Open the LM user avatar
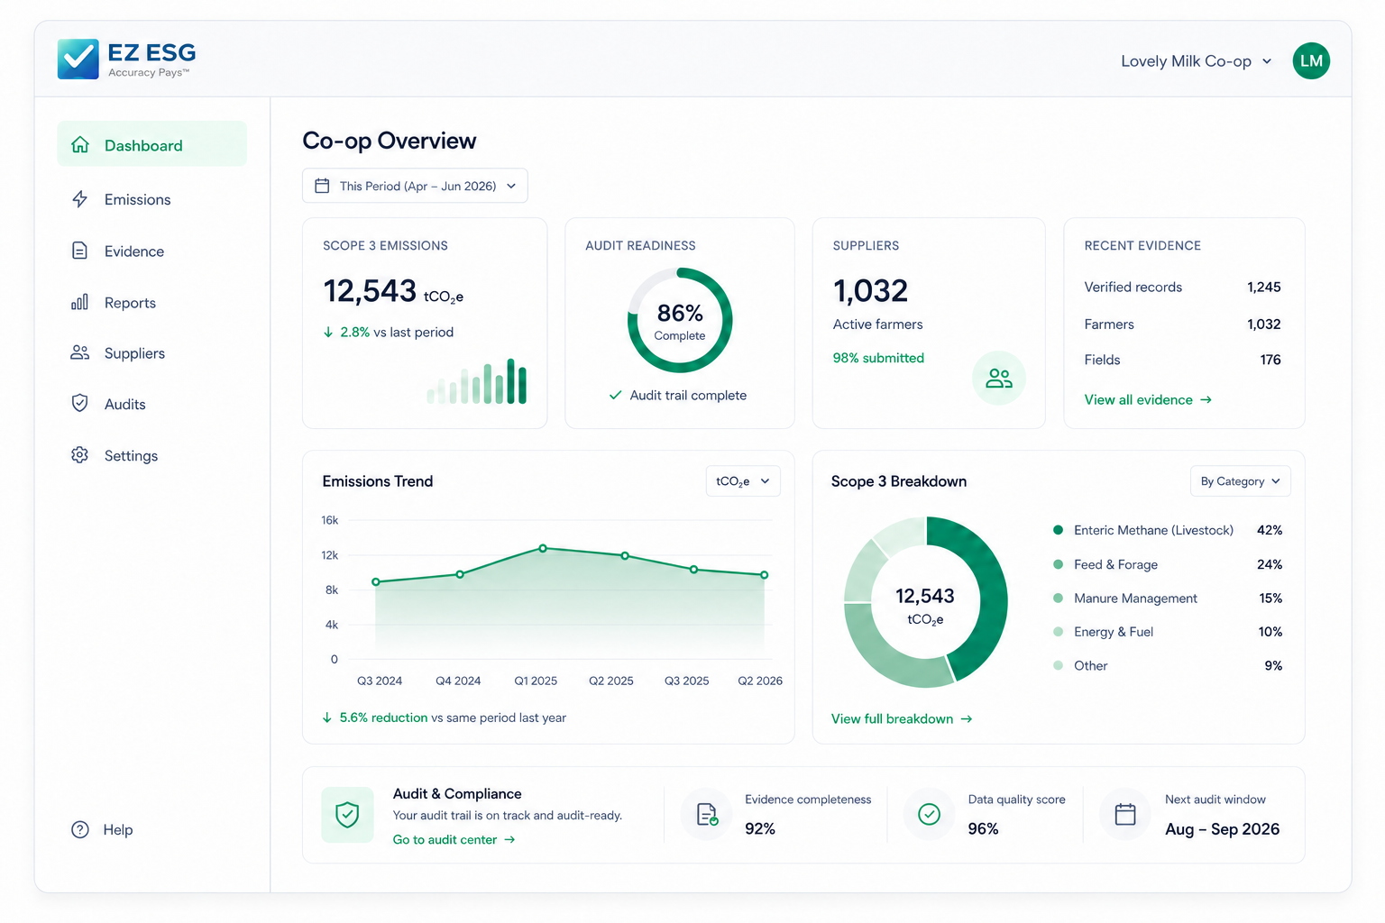 (x=1311, y=60)
